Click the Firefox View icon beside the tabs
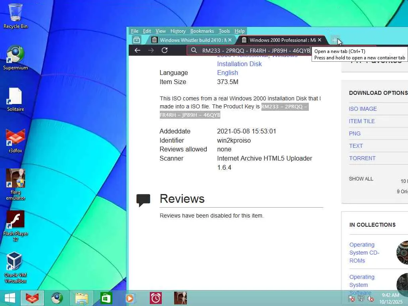The width and height of the screenshot is (408, 306). point(137,40)
